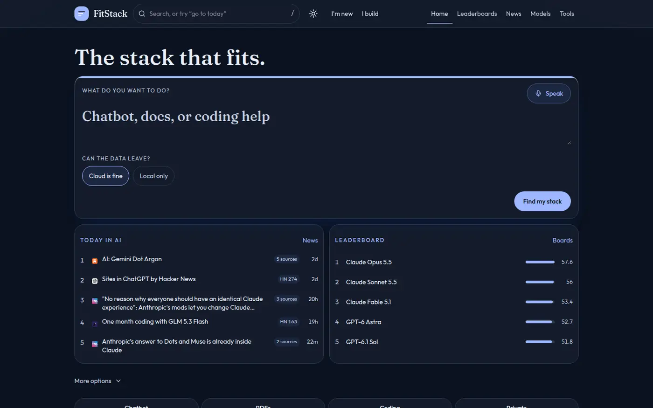Open the identical Claude Anthropic mods story

coord(182,303)
